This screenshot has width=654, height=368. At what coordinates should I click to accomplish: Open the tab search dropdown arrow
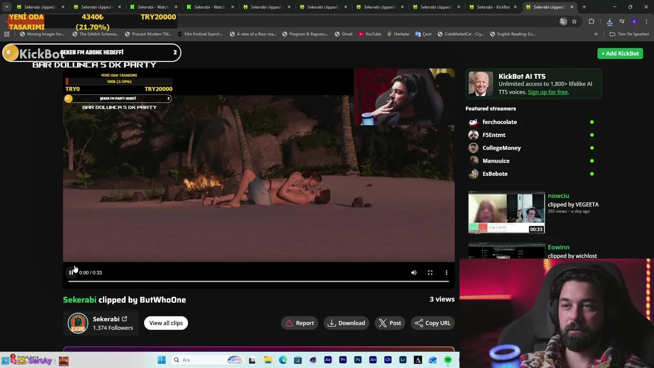click(6, 7)
